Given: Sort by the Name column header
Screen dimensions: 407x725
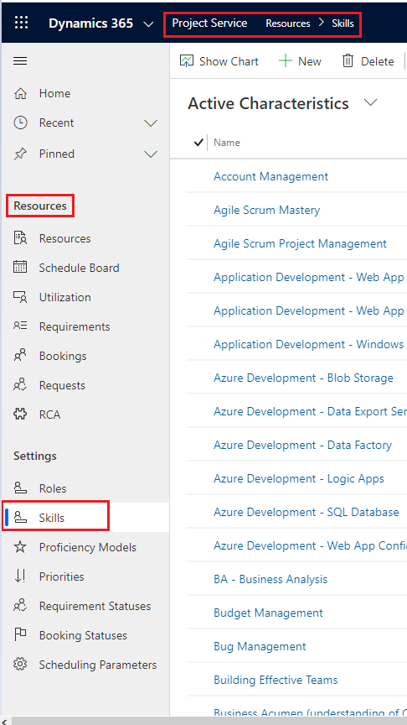Looking at the screenshot, I should (227, 143).
